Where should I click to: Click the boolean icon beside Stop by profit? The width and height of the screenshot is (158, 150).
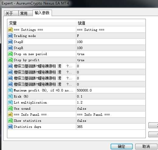pyautogui.click(x=10, y=60)
